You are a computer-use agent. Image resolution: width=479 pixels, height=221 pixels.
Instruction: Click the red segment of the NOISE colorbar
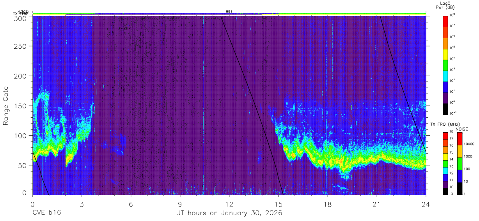[x=460, y=139]
